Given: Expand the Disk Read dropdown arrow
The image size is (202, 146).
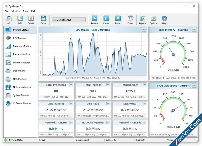Looking at the screenshot, I should [x=108, y=104].
